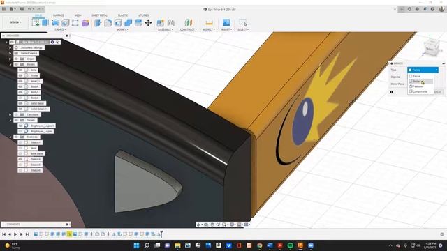Select the Extrude tool
447x251 pixels.
(45, 22)
